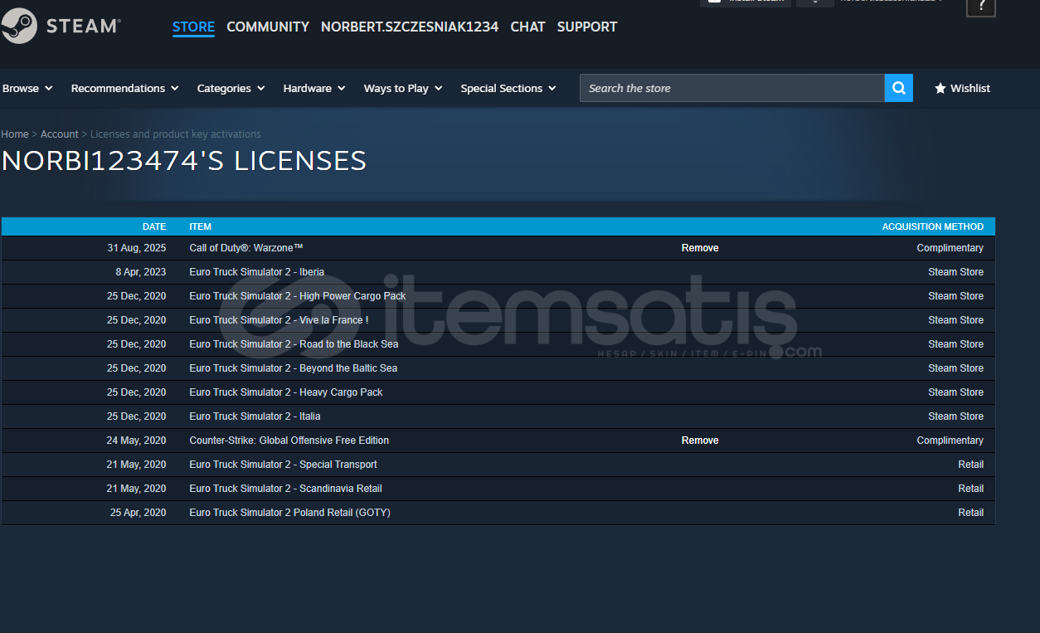The width and height of the screenshot is (1040, 633).
Task: Expand the Ways to Play menu
Action: tap(402, 88)
